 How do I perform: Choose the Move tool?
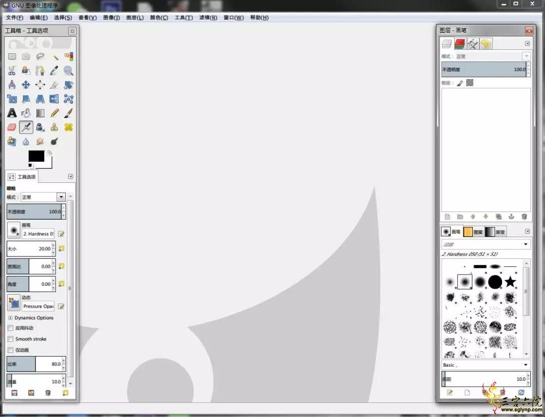point(26,85)
